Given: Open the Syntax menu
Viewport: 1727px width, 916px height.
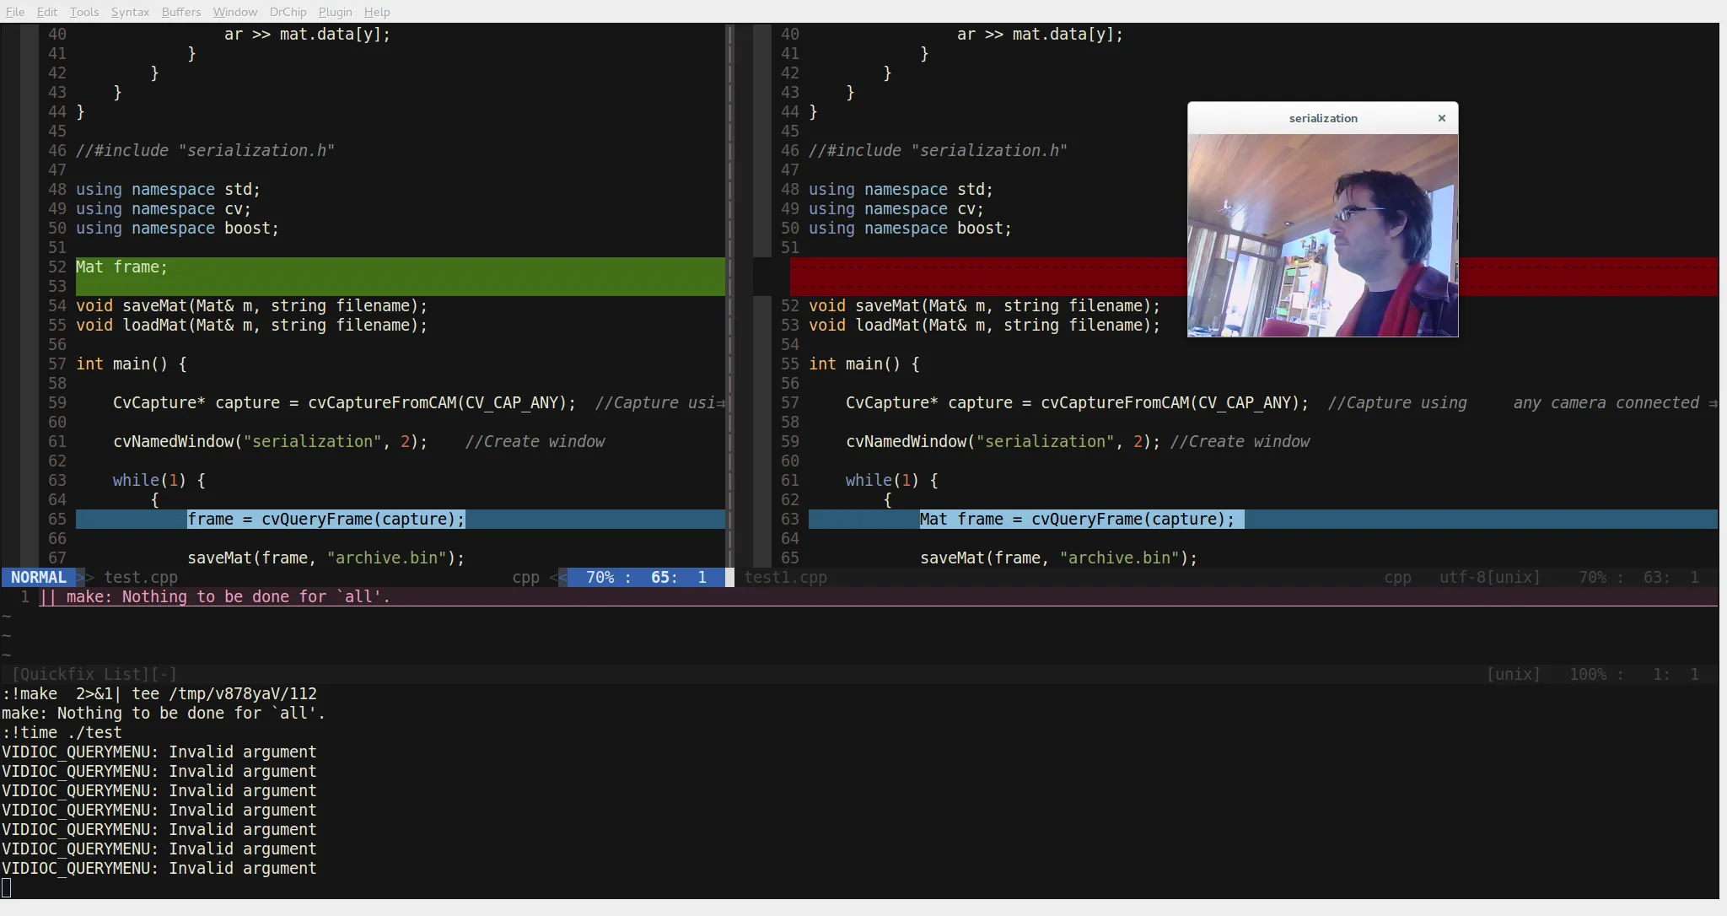Looking at the screenshot, I should 130,12.
